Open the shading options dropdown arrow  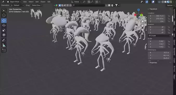(173, 2)
